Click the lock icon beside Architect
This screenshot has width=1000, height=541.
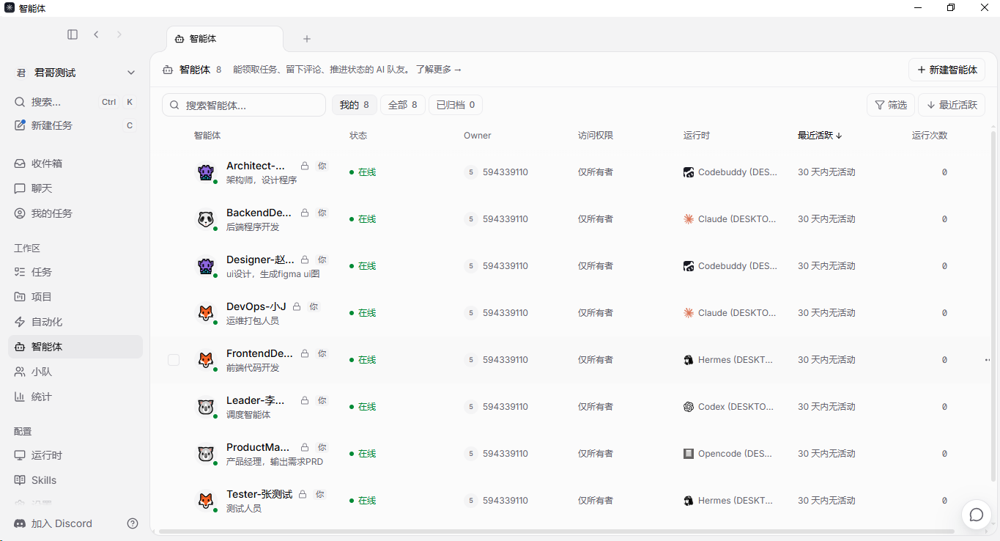coord(305,166)
